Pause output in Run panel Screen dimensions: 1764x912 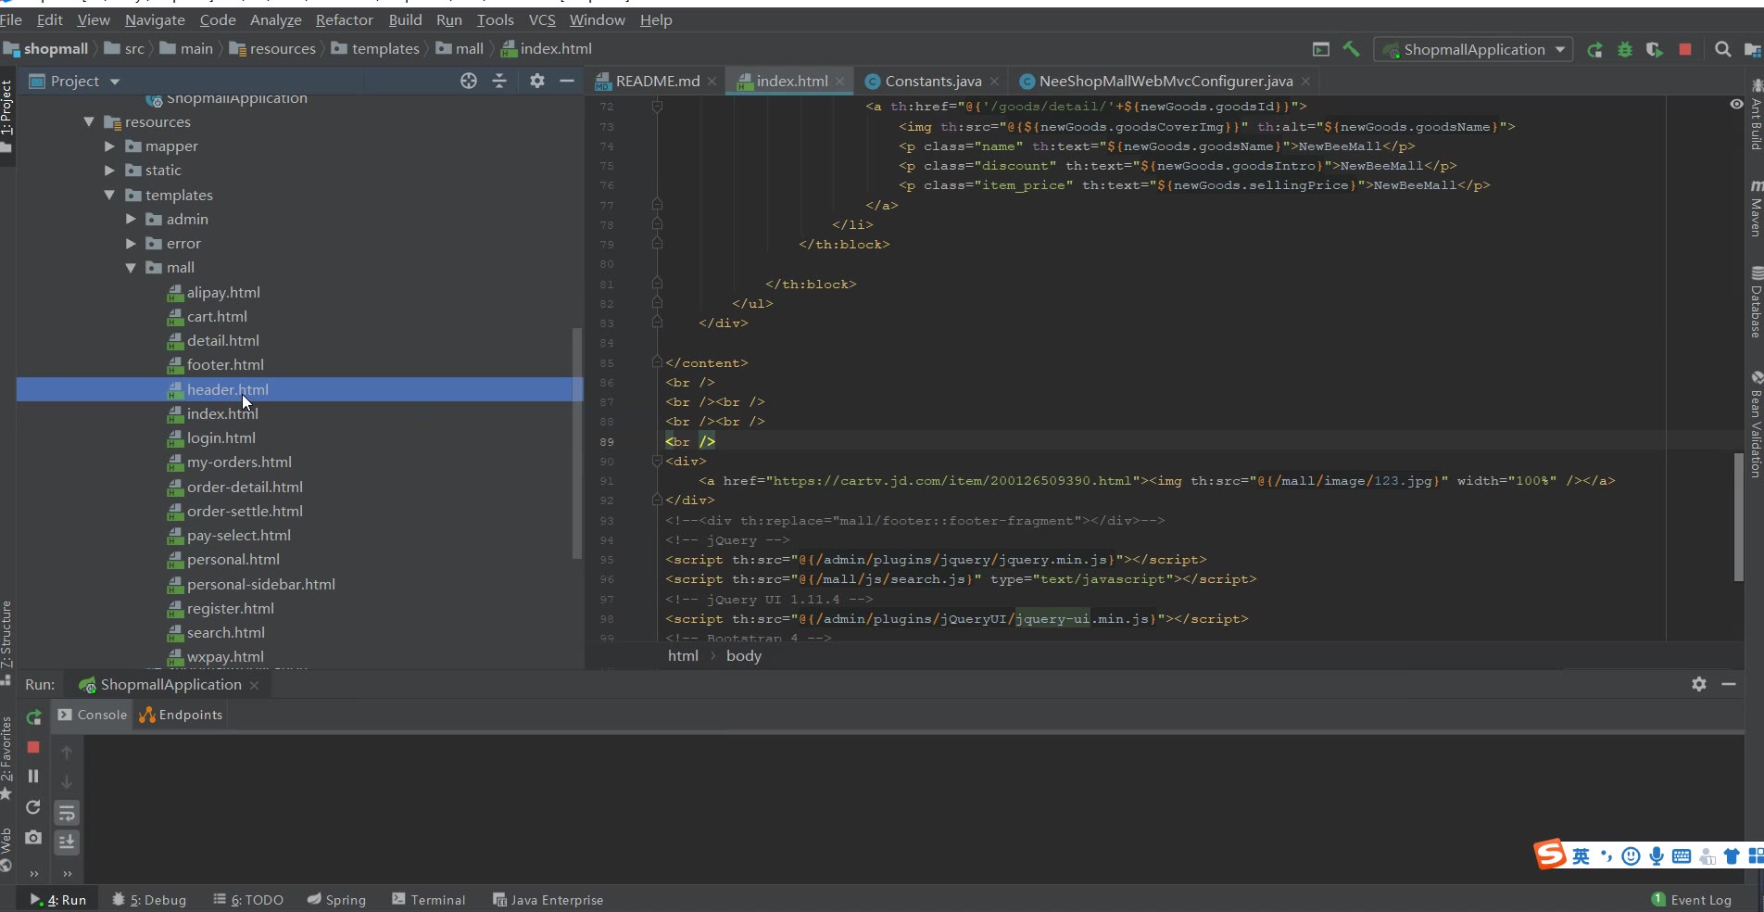click(x=33, y=777)
